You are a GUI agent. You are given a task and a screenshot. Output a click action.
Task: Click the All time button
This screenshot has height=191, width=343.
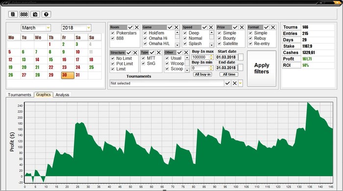[x=229, y=74]
